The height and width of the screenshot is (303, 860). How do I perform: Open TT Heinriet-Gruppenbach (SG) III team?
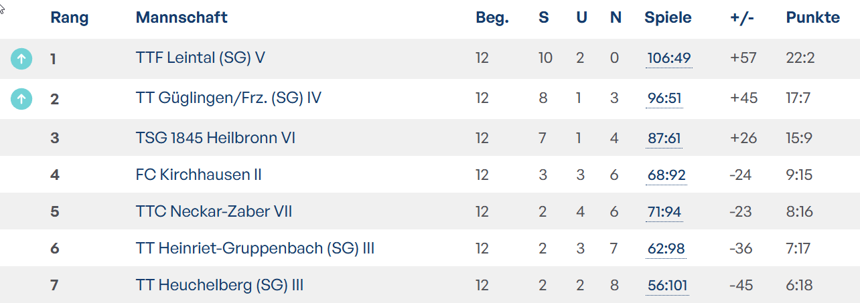255,249
